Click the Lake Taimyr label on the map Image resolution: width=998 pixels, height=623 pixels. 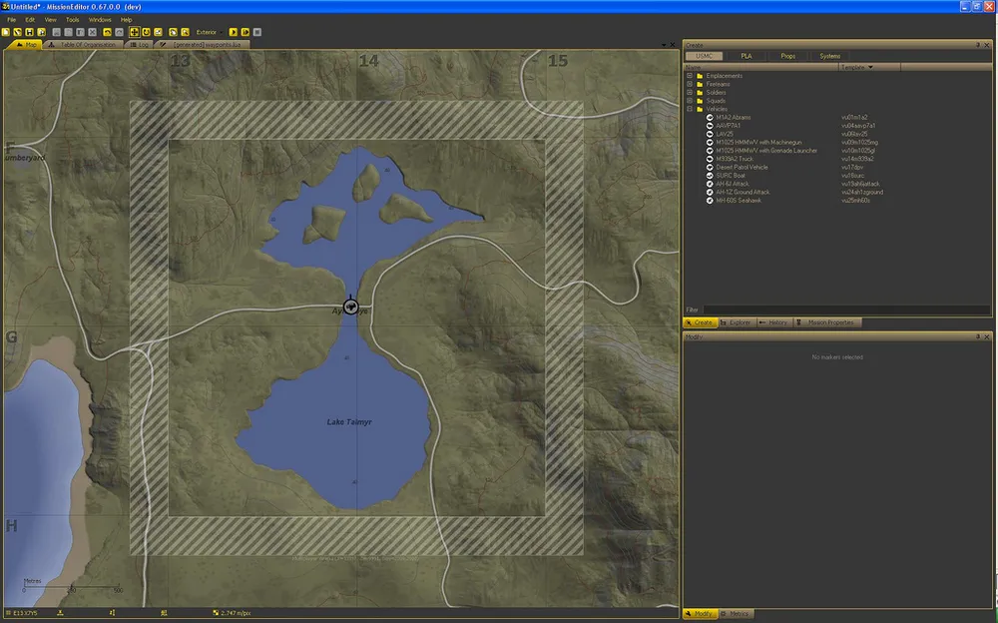348,421
